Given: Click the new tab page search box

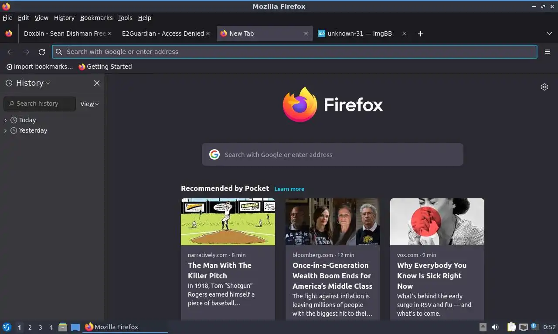Looking at the screenshot, I should point(333,154).
